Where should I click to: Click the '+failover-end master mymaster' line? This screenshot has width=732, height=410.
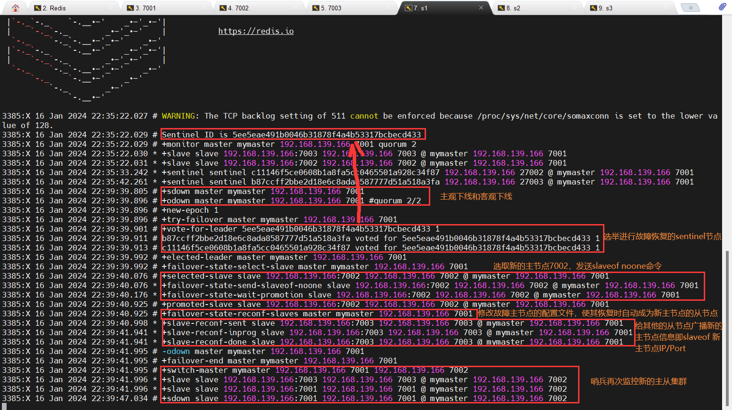coord(280,361)
